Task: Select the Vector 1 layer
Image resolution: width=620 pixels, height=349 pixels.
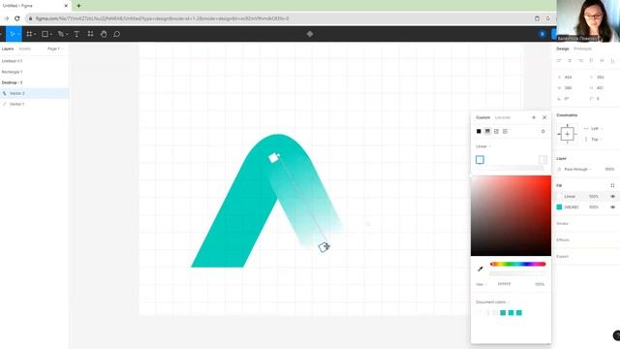Action: [35, 104]
